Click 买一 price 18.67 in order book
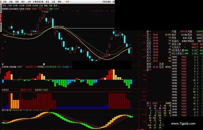The image size is (203, 130). coord(155,35)
